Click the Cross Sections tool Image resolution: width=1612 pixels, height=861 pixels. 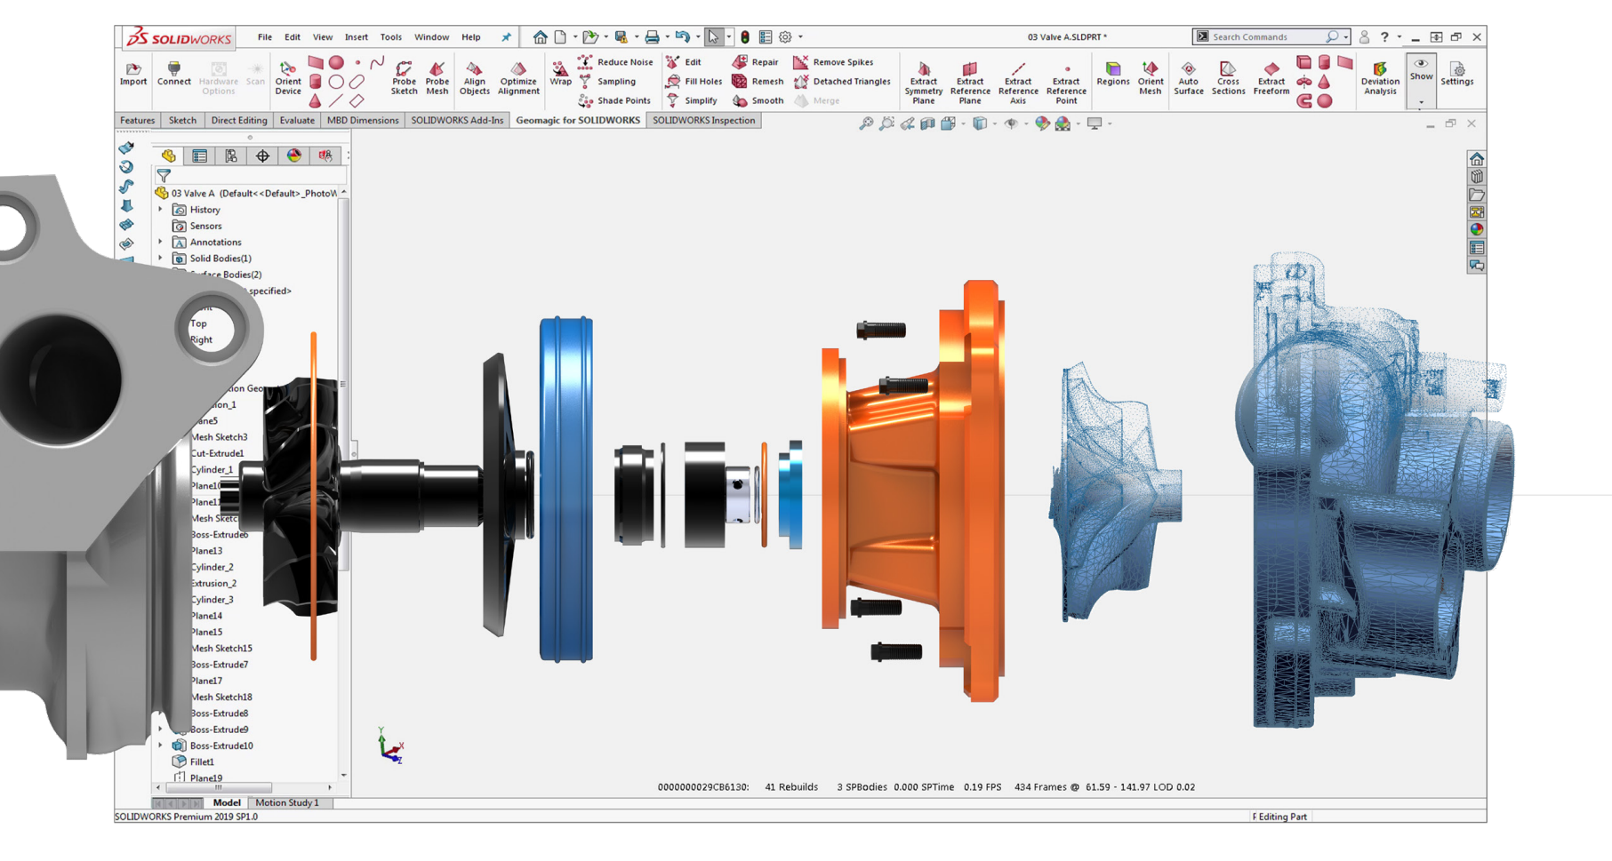click(1227, 78)
